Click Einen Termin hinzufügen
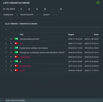The height and width of the screenshot is (102, 103). click(15, 100)
